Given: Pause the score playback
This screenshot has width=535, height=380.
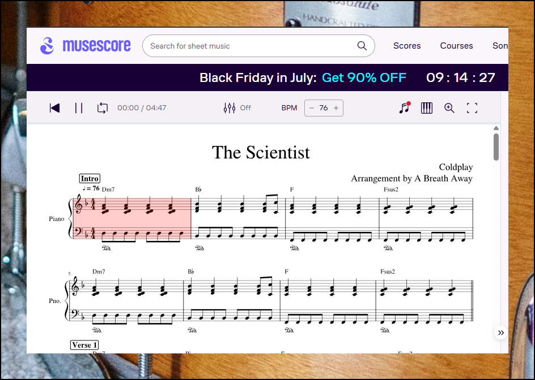Looking at the screenshot, I should pos(79,108).
